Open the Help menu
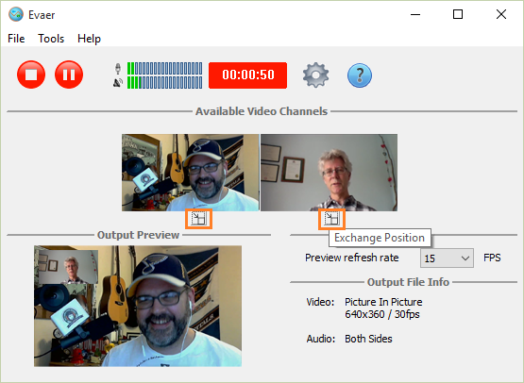This screenshot has height=383, width=524. (89, 39)
